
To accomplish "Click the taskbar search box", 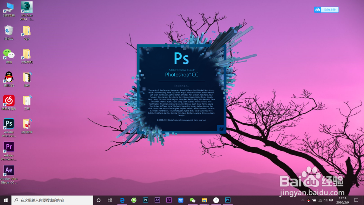I will (52, 200).
